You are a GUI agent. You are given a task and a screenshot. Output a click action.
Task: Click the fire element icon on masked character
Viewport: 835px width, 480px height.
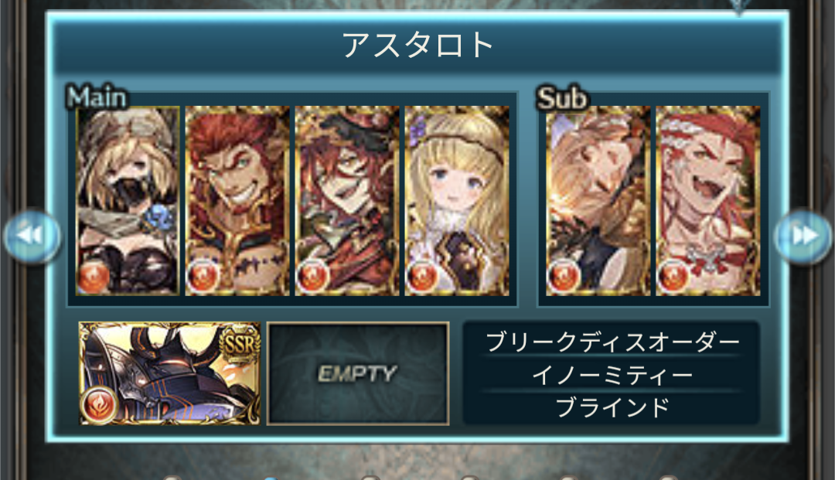point(94,277)
